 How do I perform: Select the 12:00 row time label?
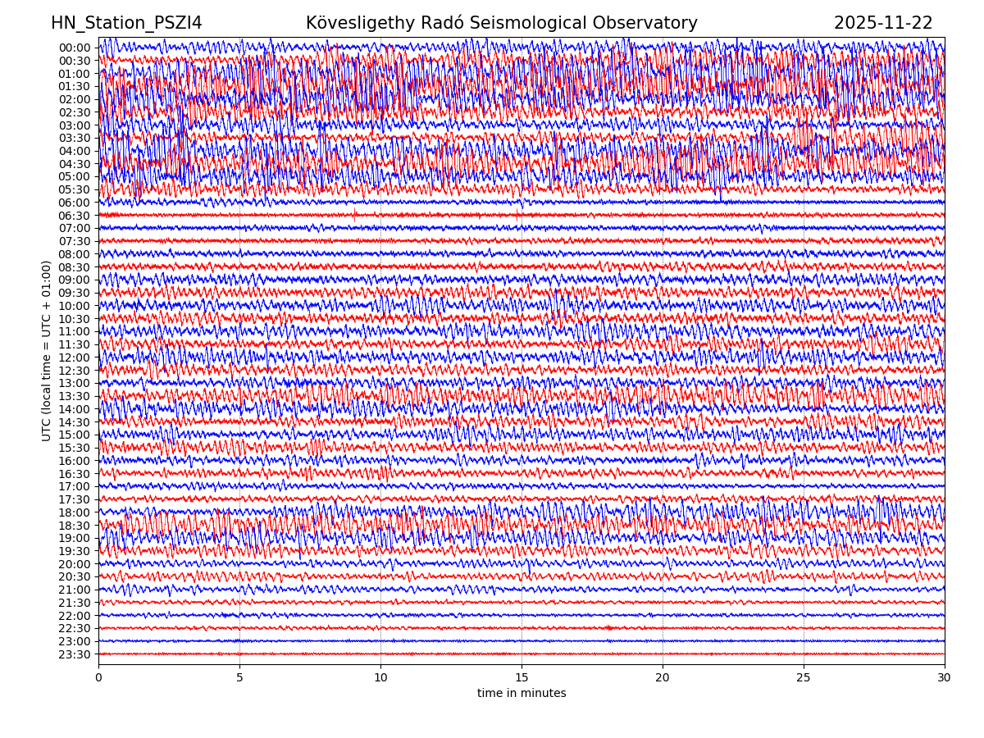point(74,358)
